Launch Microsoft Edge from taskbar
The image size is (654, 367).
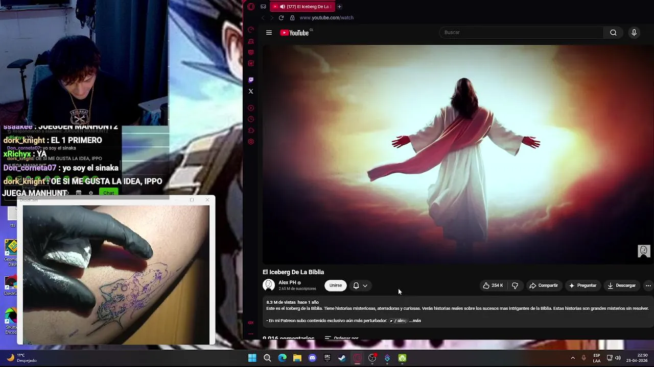coord(283,358)
